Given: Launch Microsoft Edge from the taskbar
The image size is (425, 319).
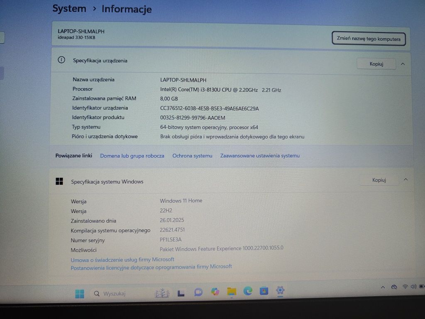Looking at the screenshot, I should tap(247, 291).
